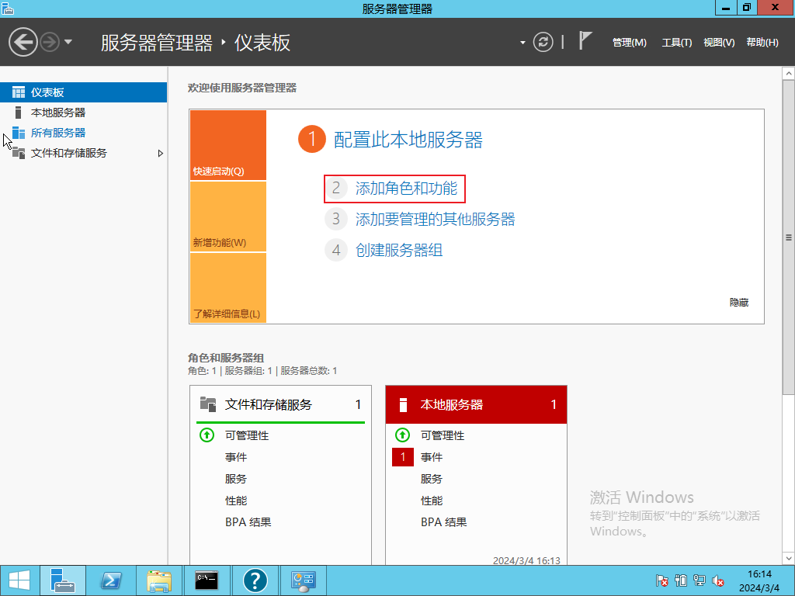
Task: Click green 可管理性 status icon in 本地服务器 tile
Action: pyautogui.click(x=403, y=435)
